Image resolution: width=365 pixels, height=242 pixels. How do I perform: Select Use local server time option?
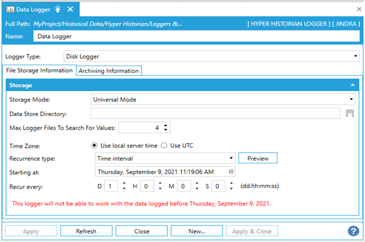[95, 145]
